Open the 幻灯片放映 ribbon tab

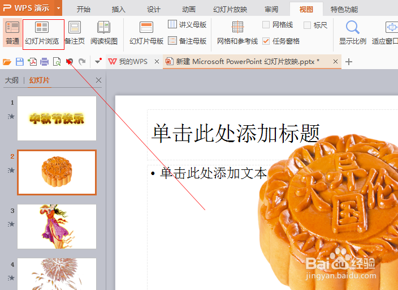coord(230,10)
